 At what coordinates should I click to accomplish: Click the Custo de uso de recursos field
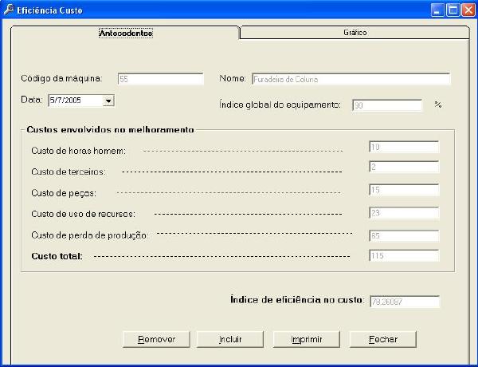[404, 213]
